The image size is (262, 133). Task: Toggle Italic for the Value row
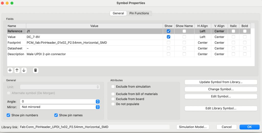click(233, 37)
